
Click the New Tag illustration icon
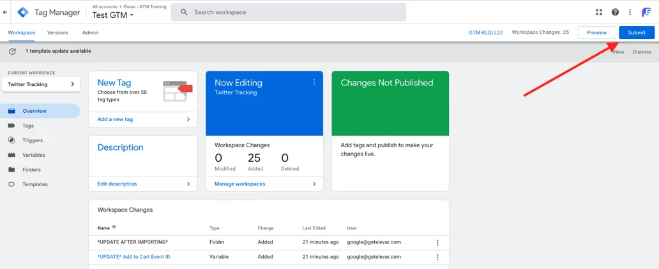[177, 91]
